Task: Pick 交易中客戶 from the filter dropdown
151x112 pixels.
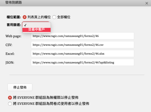Action: 37,30
